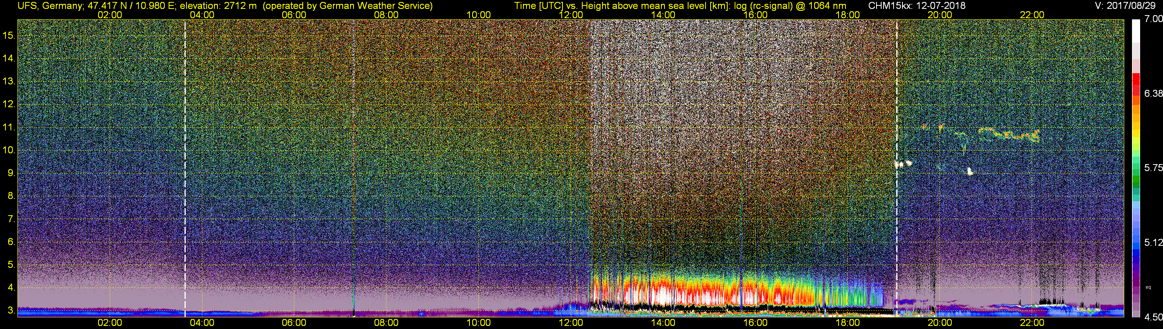The height and width of the screenshot is (329, 1163).
Task: Click the 06:00 tick label on upper time axis
Action: (x=294, y=15)
